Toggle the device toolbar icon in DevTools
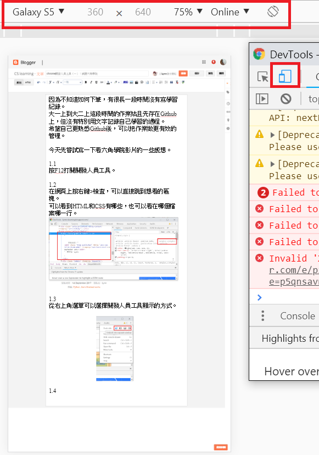The image size is (319, 455). (285, 76)
